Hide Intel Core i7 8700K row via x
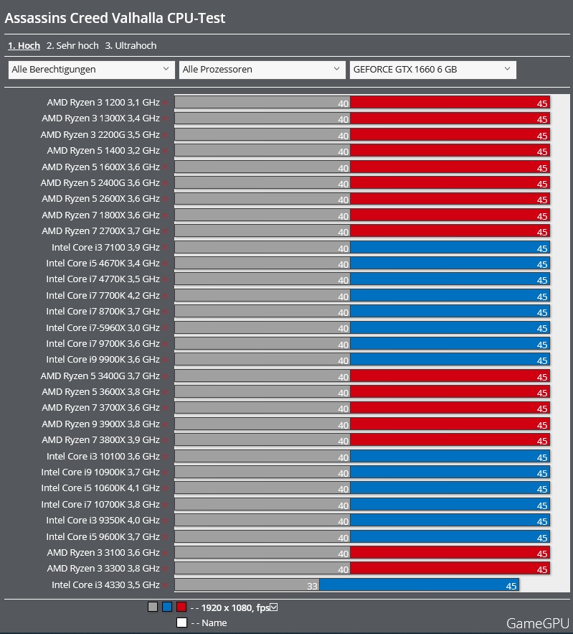The height and width of the screenshot is (634, 573). pyautogui.click(x=165, y=312)
